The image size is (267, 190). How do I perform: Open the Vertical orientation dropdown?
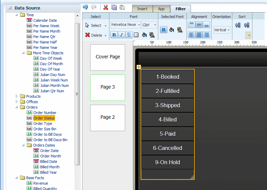[x=228, y=30]
